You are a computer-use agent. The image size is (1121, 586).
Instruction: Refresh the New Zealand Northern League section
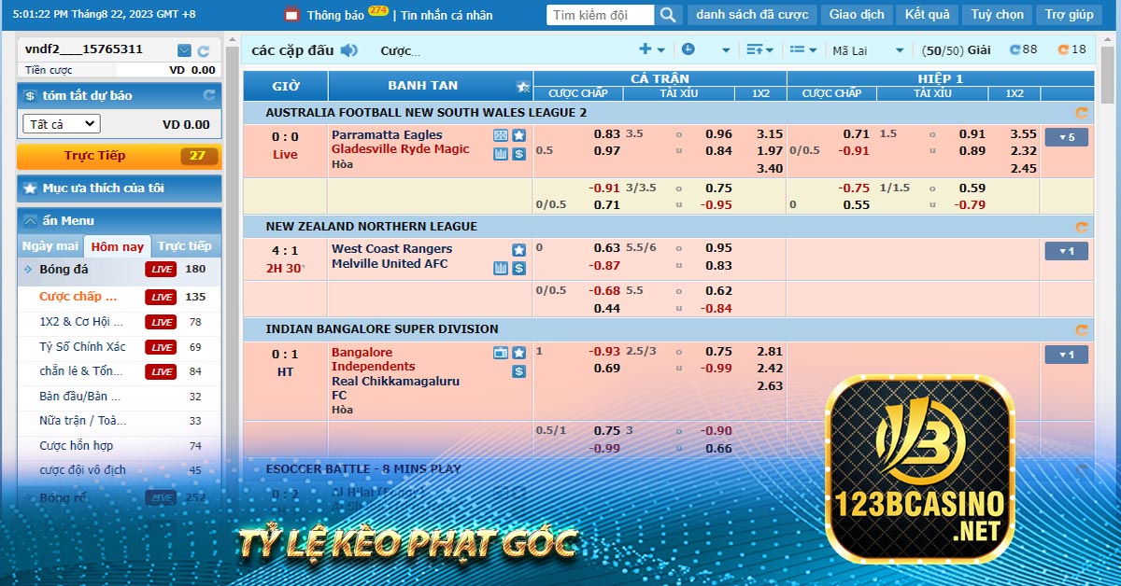click(x=1082, y=227)
